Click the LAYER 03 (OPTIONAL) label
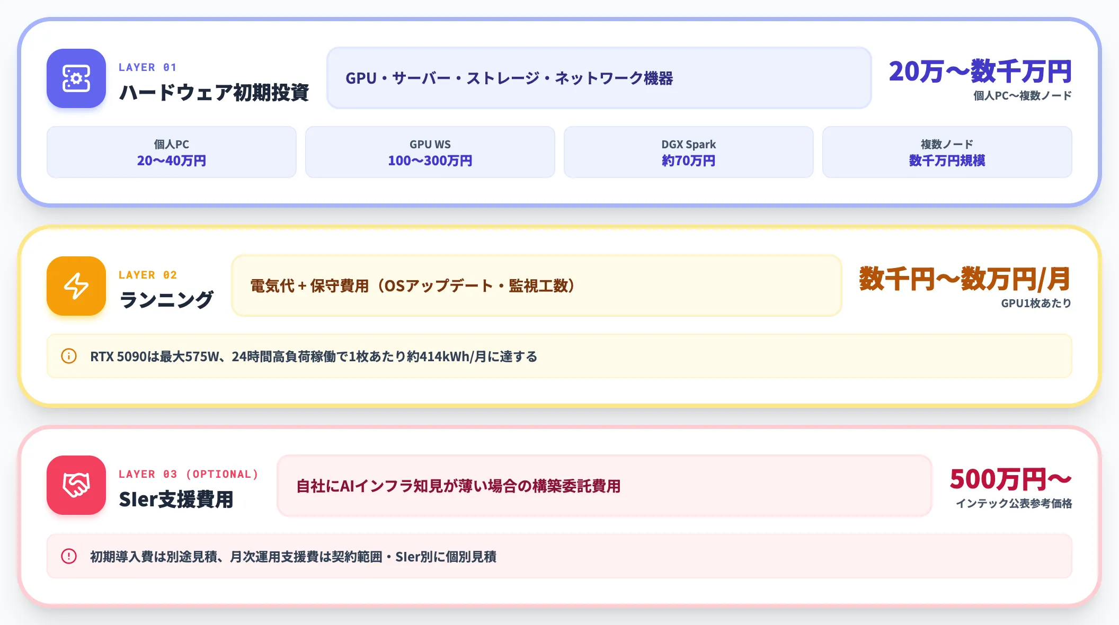The height and width of the screenshot is (625, 1119). tap(189, 474)
